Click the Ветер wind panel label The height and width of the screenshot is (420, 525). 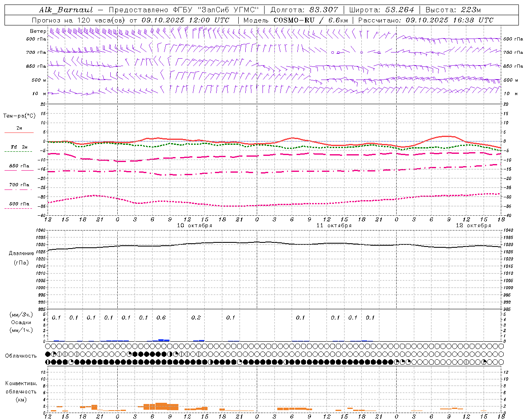38,31
